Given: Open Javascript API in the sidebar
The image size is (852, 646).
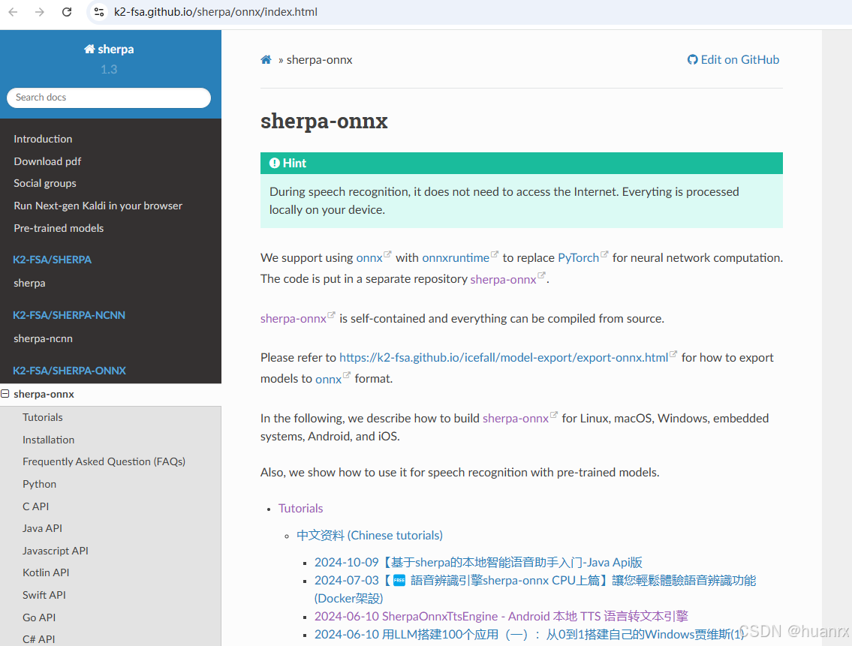Looking at the screenshot, I should [x=55, y=551].
